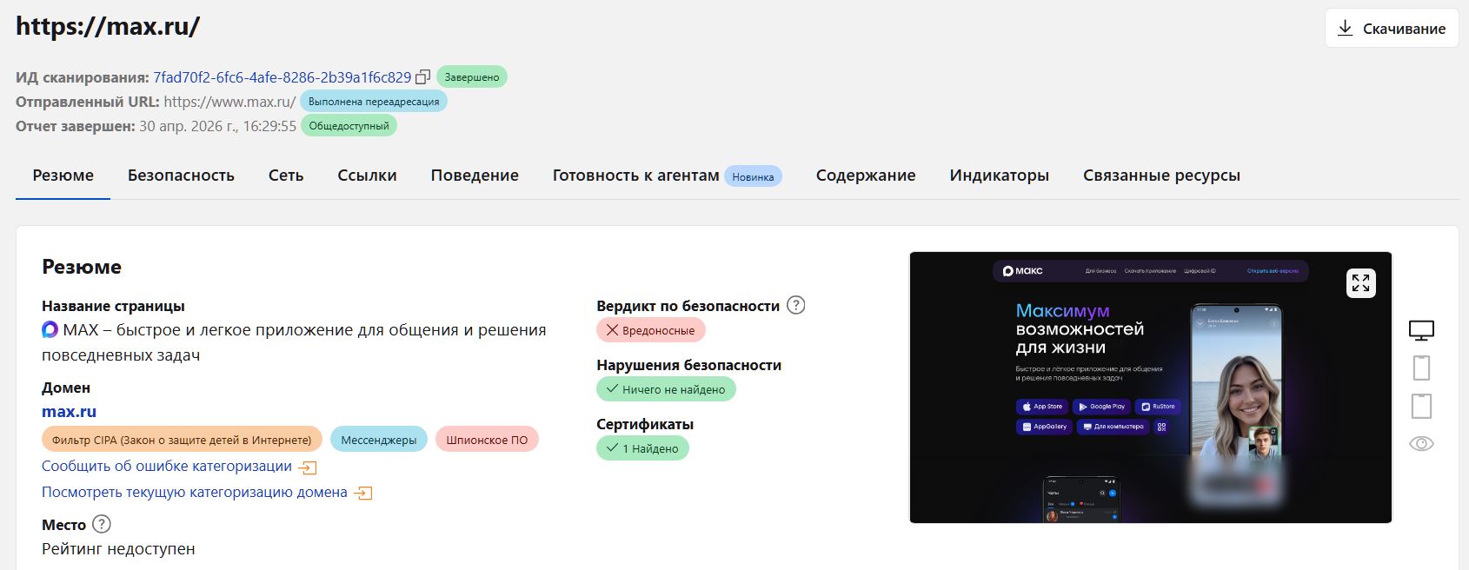1469x570 pixels.
Task: Open the Готовность к агентам tab
Action: [635, 176]
